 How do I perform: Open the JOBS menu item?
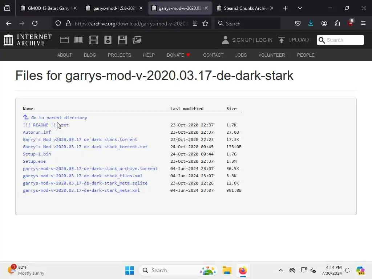tap(241, 55)
